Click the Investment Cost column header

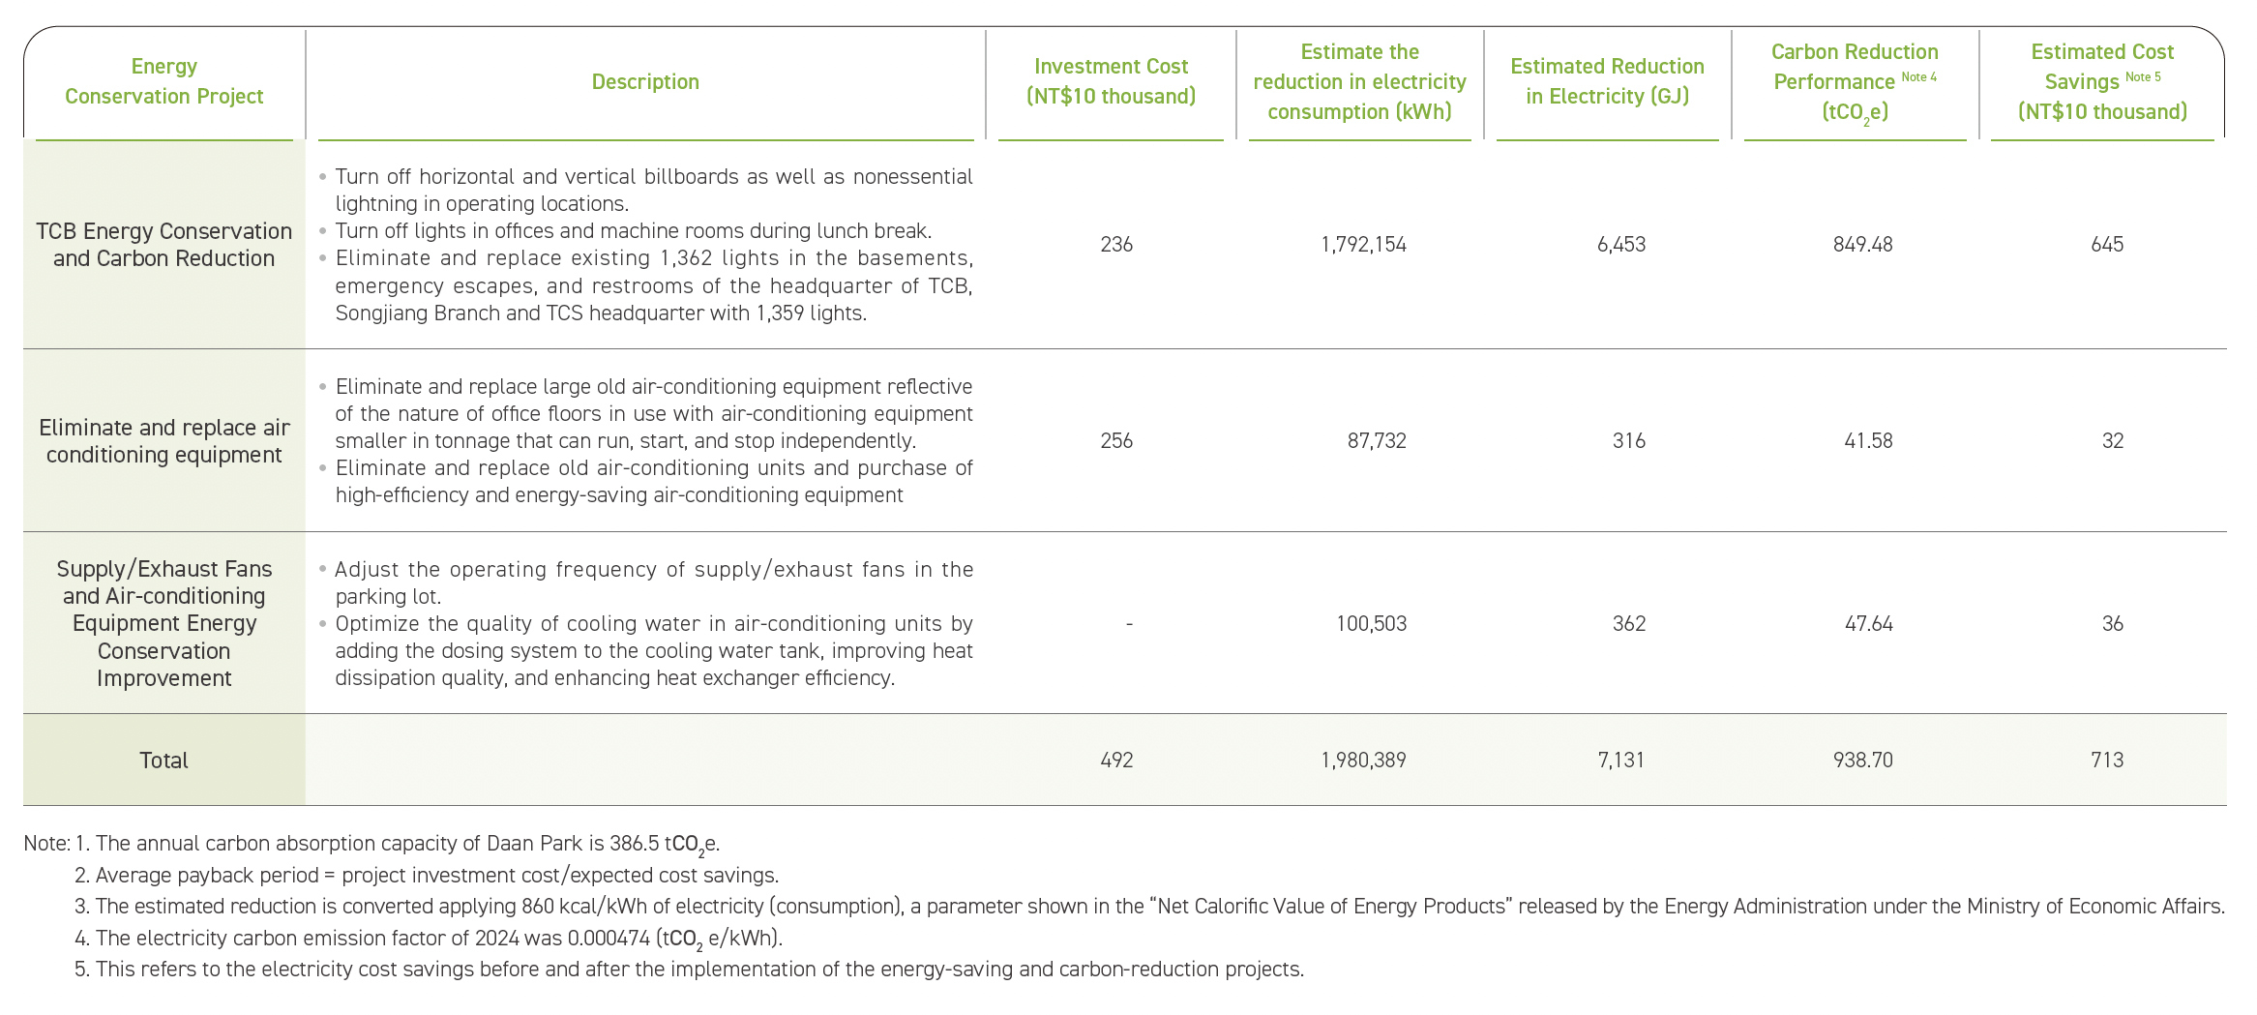coord(1111,81)
